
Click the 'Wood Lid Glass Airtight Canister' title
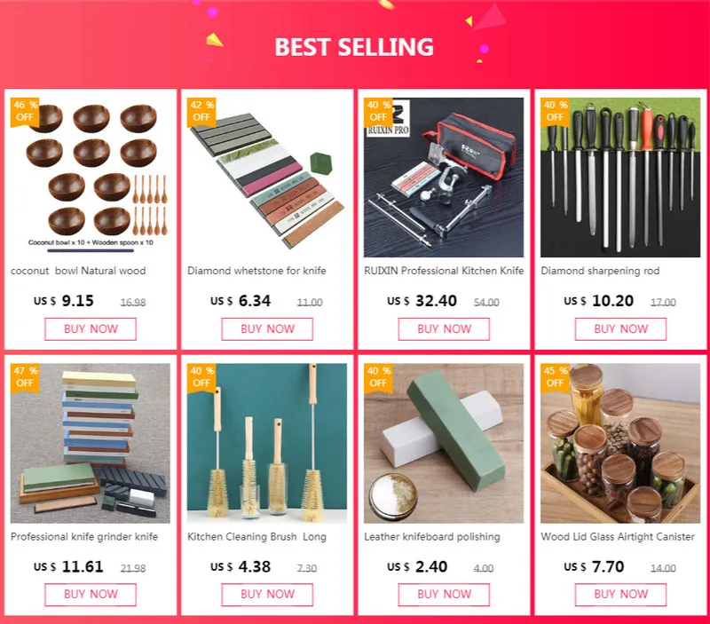[618, 537]
